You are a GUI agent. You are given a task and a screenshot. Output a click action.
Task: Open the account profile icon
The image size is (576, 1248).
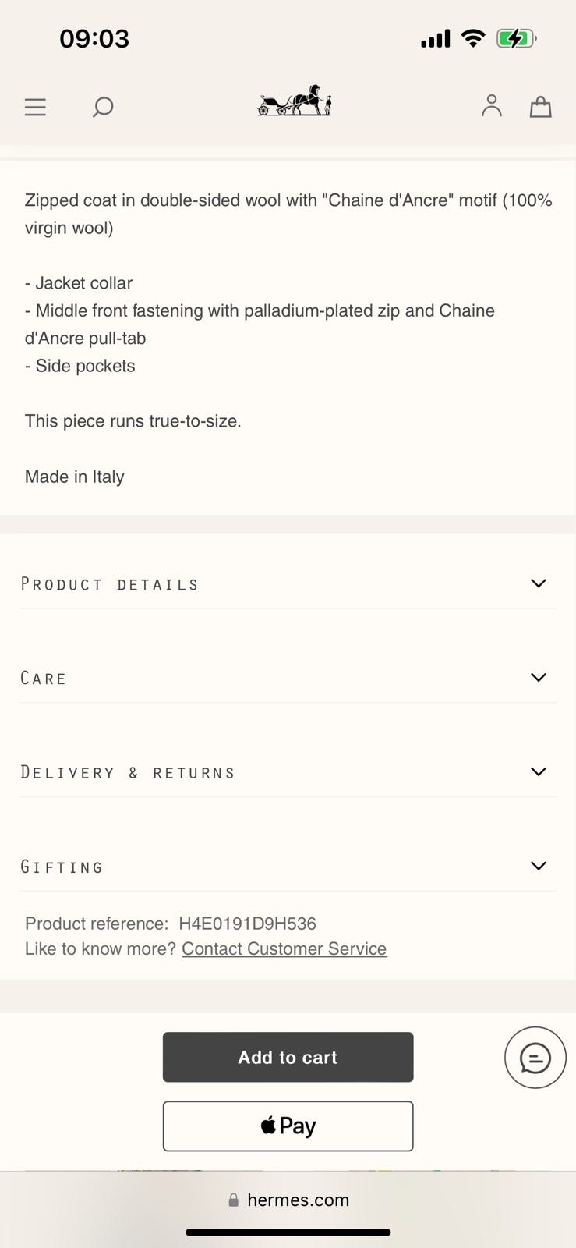pyautogui.click(x=491, y=106)
